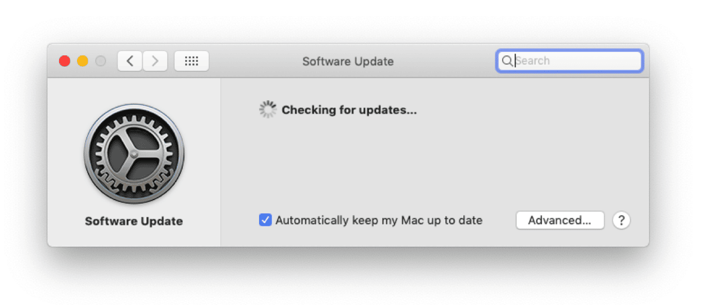Go back with the left chevron button

tap(130, 61)
